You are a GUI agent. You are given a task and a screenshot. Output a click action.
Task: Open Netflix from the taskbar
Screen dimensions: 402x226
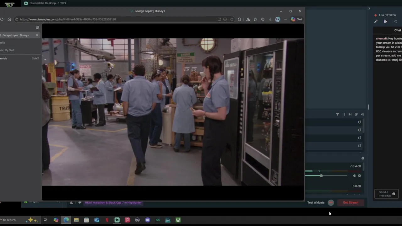(107, 220)
